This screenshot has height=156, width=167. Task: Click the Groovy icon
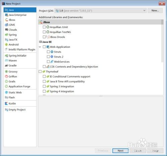tap(6, 72)
